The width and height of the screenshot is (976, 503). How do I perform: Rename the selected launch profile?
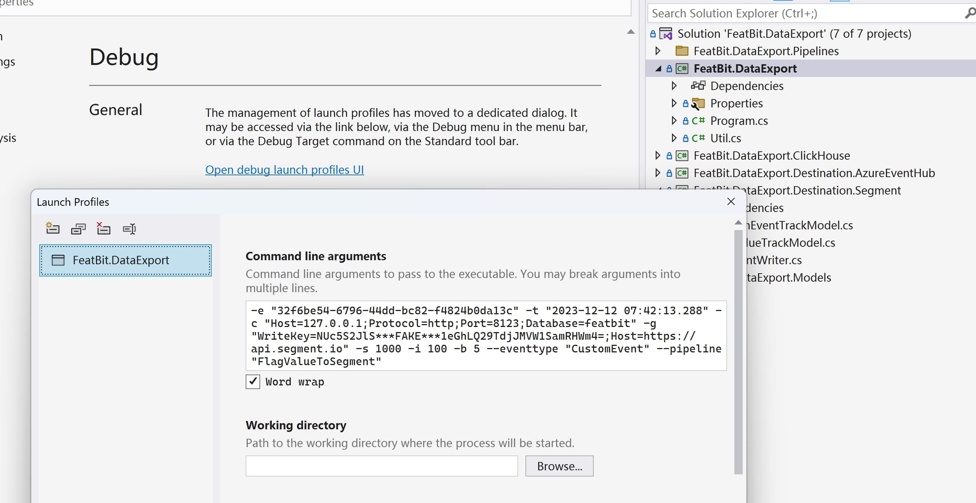click(129, 228)
